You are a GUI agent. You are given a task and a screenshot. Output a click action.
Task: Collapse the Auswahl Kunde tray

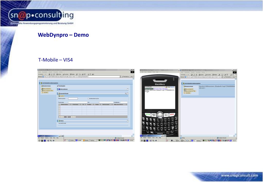click(128, 93)
